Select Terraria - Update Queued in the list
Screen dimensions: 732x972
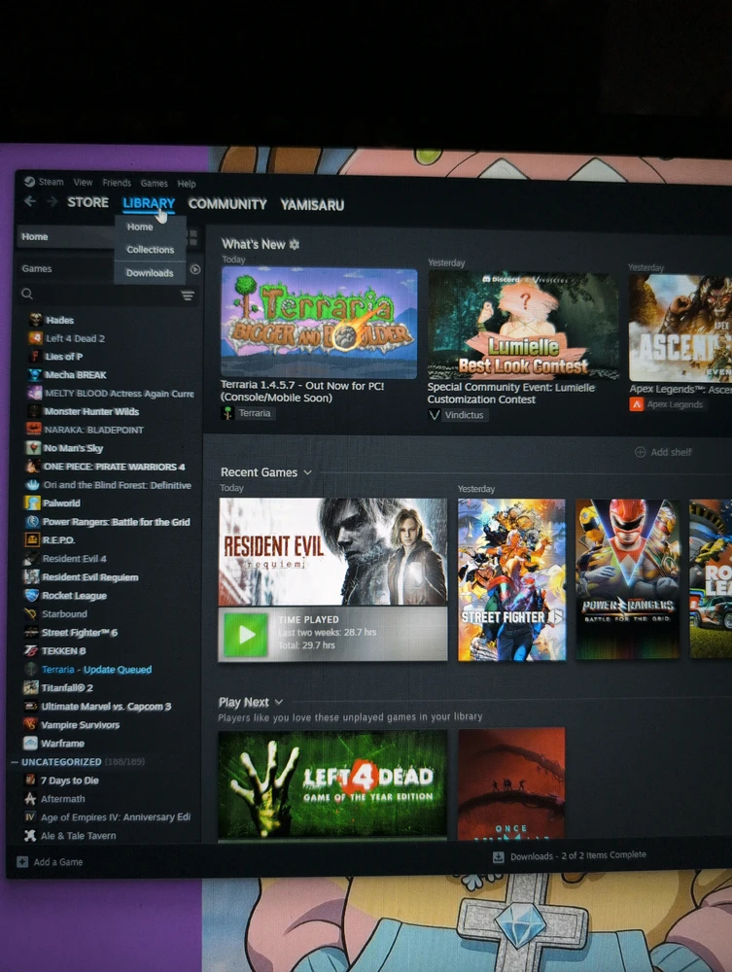(x=96, y=669)
